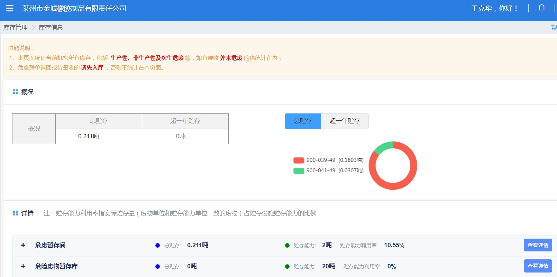Click the help link in breadcrumb bar
The height and width of the screenshot is (277, 557).
(x=554, y=27)
